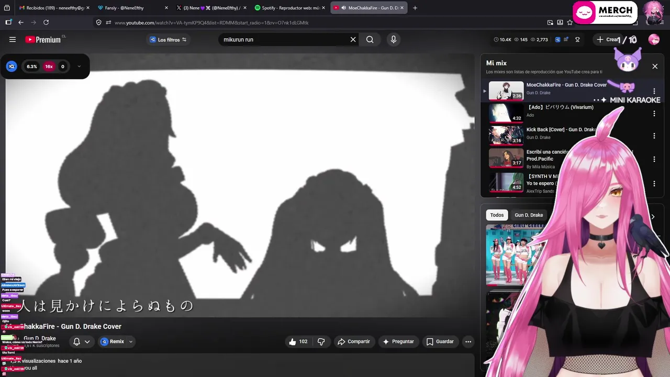Click the site shield security icon

point(98,23)
